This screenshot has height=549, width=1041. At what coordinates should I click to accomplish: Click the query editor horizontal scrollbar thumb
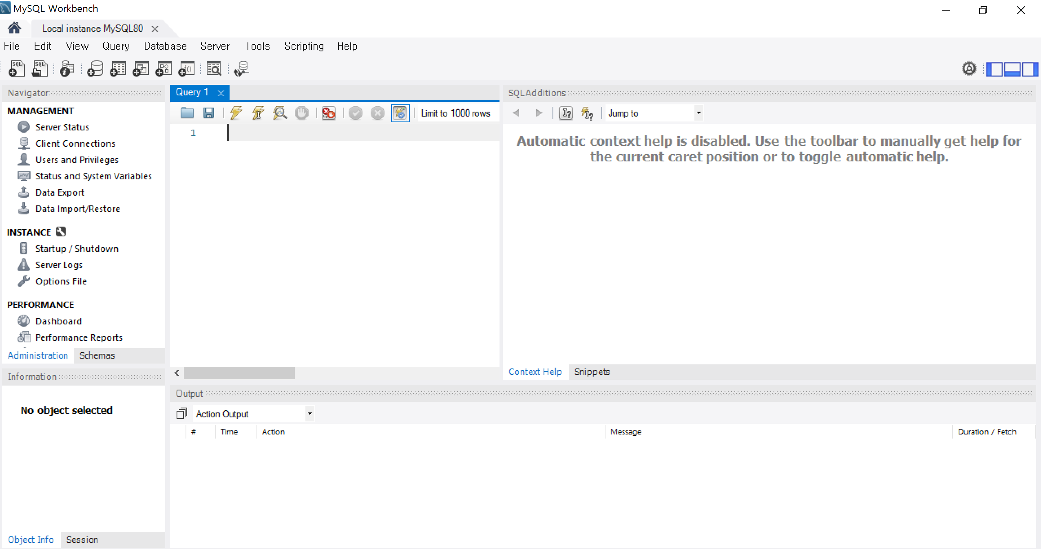[x=239, y=373]
